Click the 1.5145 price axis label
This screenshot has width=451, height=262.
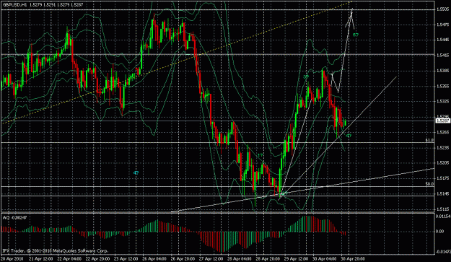click(x=442, y=193)
